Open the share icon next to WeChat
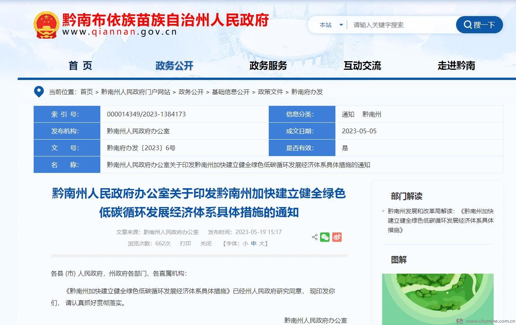Image resolution: width=516 pixels, height=325 pixels. click(x=315, y=237)
